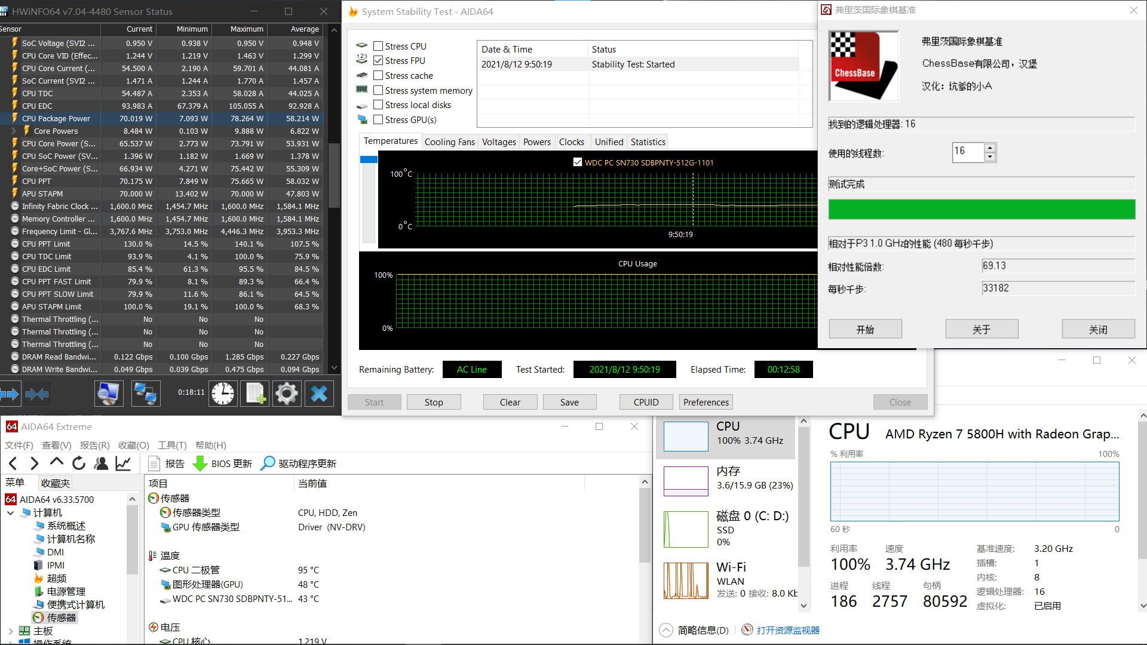Open 文件(F) menu in AIDA64 Extreme

pos(19,445)
